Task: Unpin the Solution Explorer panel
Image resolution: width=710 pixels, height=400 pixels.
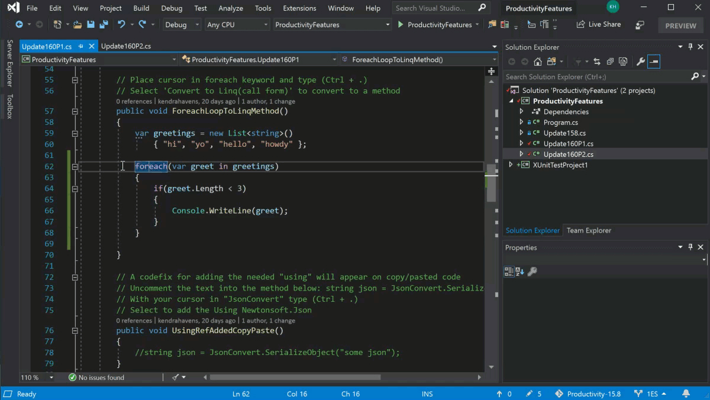Action: coord(690,47)
